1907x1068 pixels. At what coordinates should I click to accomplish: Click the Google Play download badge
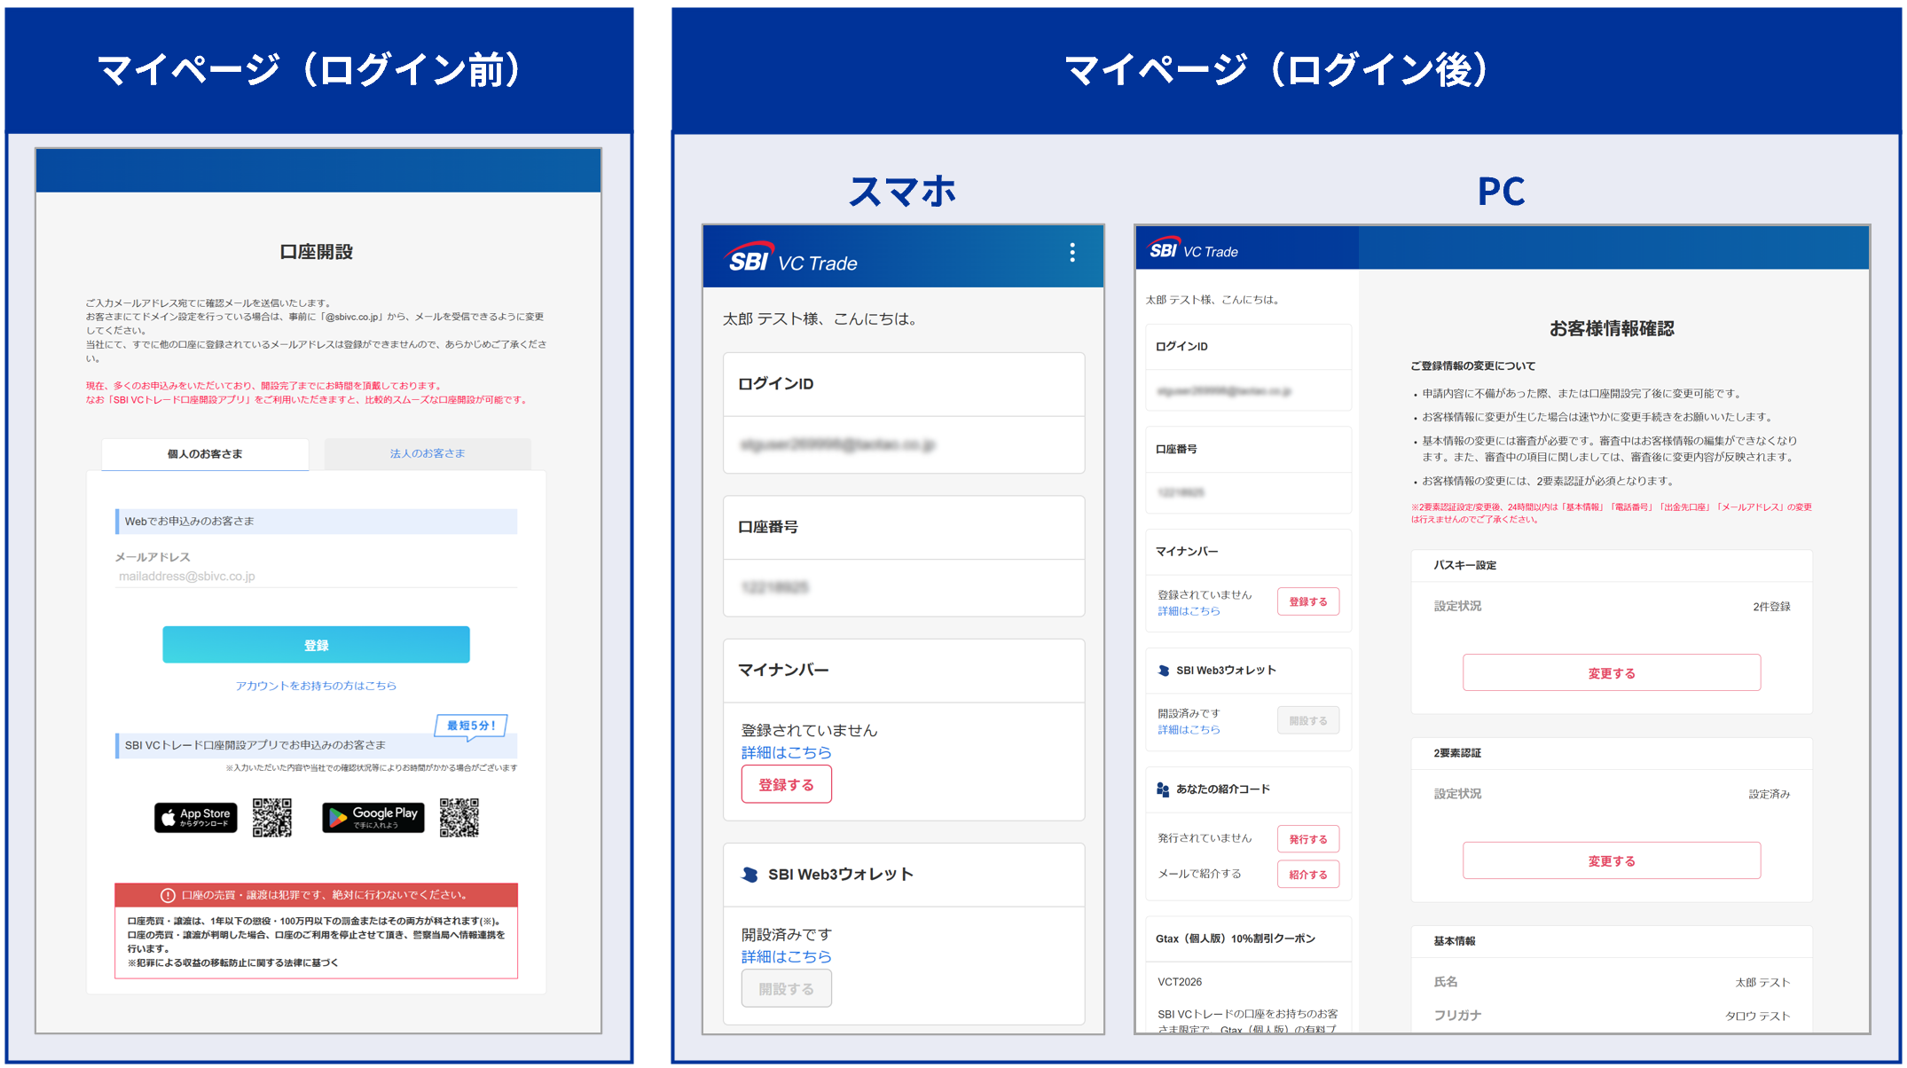(x=373, y=817)
